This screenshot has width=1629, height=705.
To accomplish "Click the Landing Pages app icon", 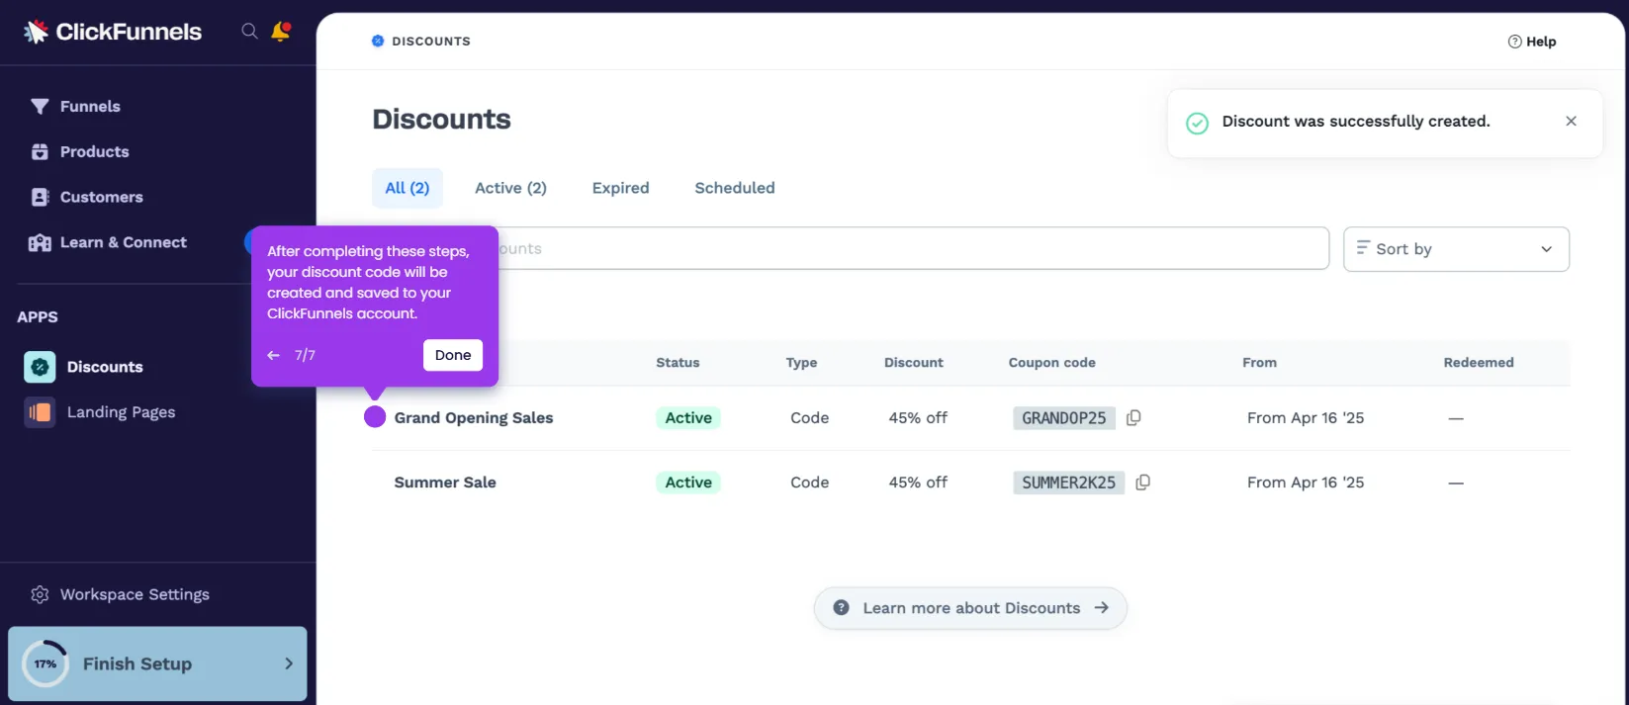I will coord(40,412).
